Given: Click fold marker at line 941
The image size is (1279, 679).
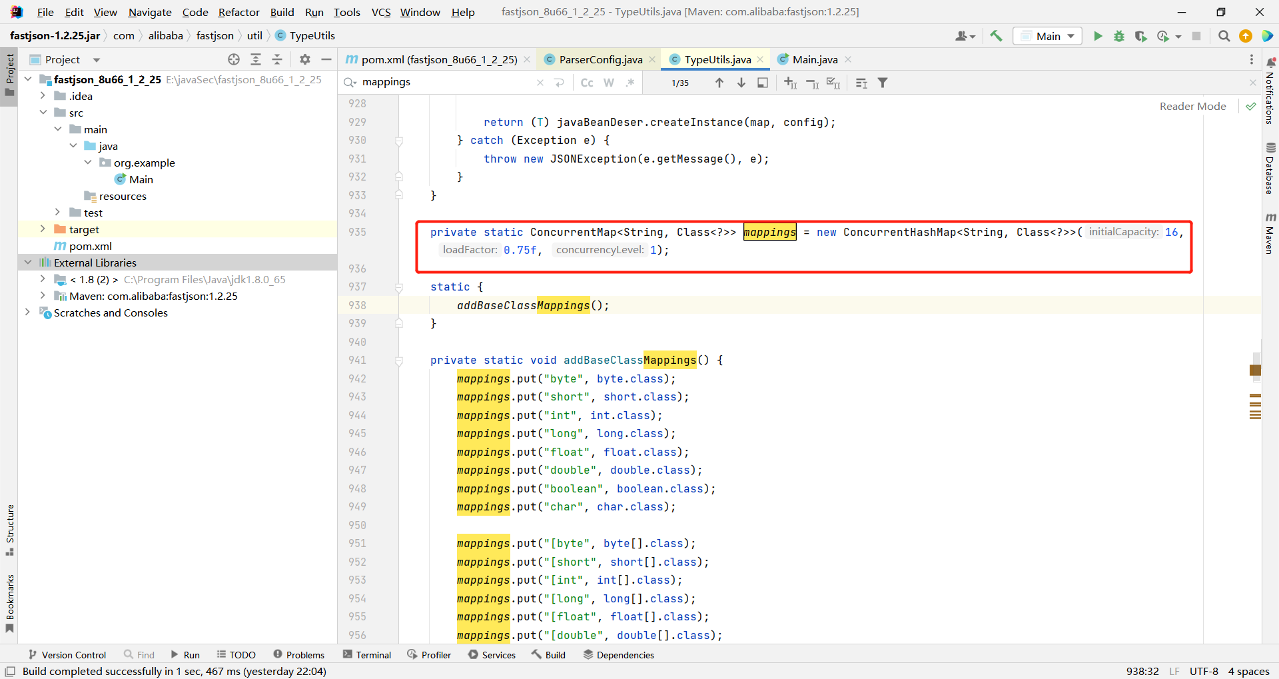Looking at the screenshot, I should click(x=399, y=360).
